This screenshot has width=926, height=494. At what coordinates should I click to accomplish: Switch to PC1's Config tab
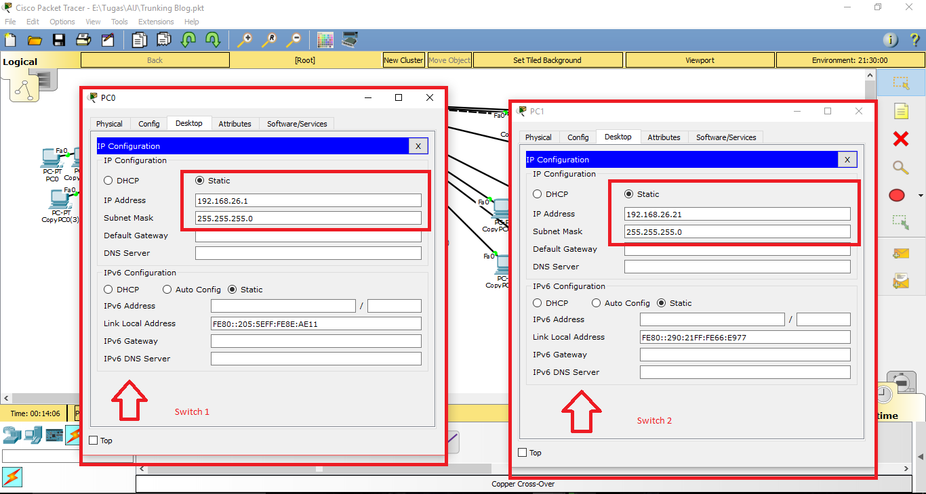tap(578, 137)
